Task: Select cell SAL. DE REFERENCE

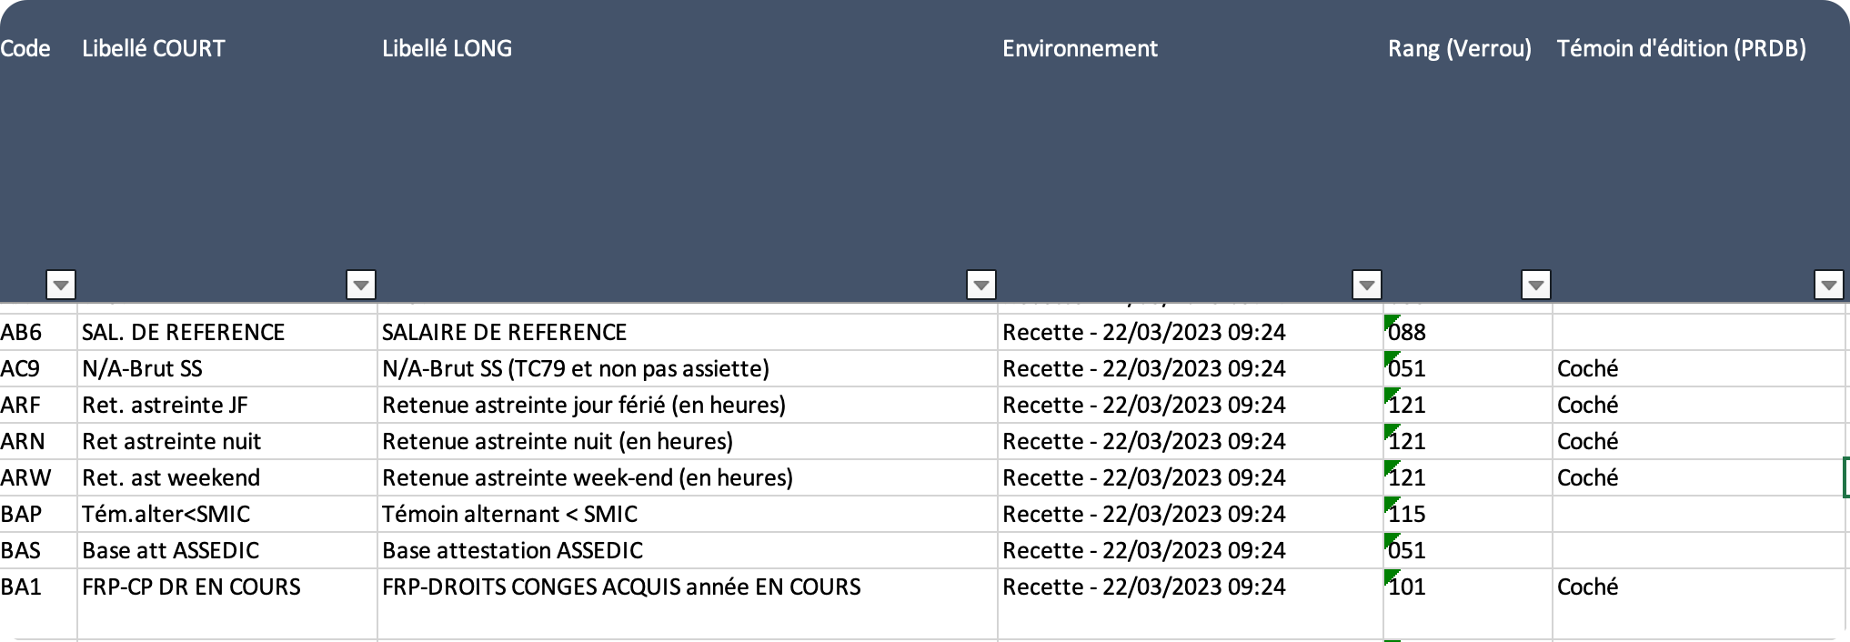Action: pos(182,332)
